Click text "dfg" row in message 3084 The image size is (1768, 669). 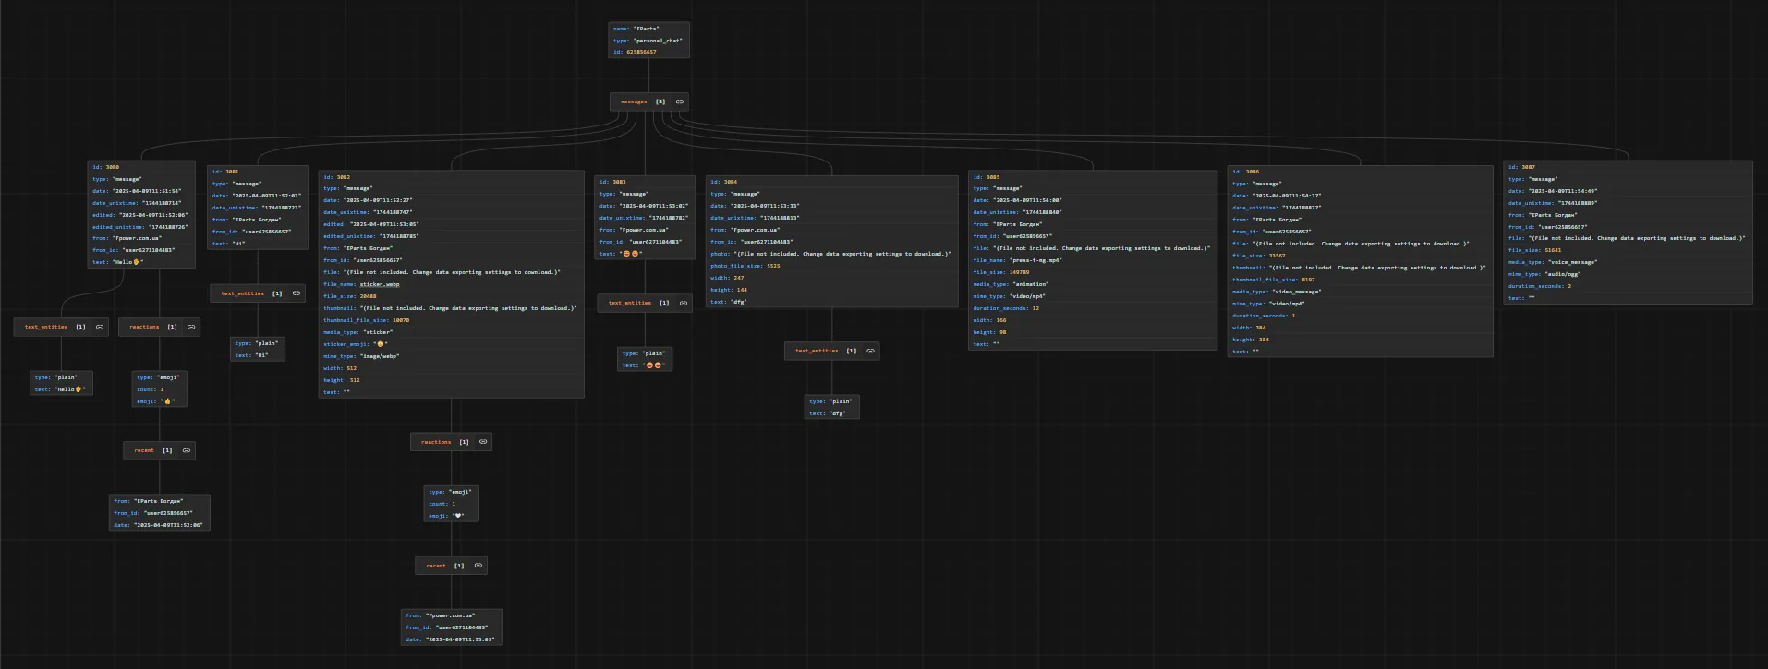pyautogui.click(x=728, y=302)
